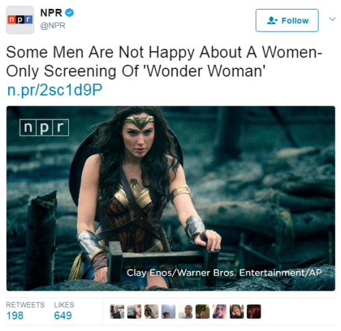The height and width of the screenshot is (331, 341).
Task: Click the npr logo overlaid on photo
Action: (x=44, y=128)
